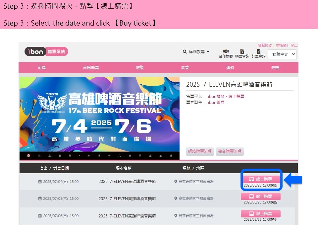318x239 pixels.
Task: Click '2025/05/23 12:00開始' in the 07/05 row
Action: click(261, 202)
